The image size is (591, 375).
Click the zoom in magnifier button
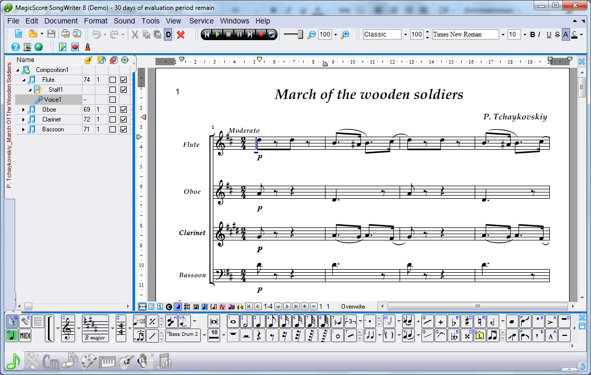click(x=345, y=34)
